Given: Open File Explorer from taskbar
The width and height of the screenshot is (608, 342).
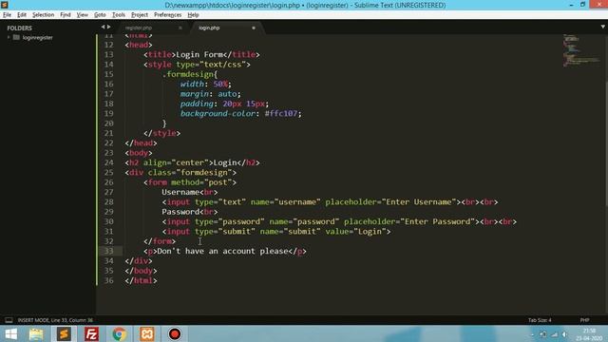Looking at the screenshot, I should 36,333.
